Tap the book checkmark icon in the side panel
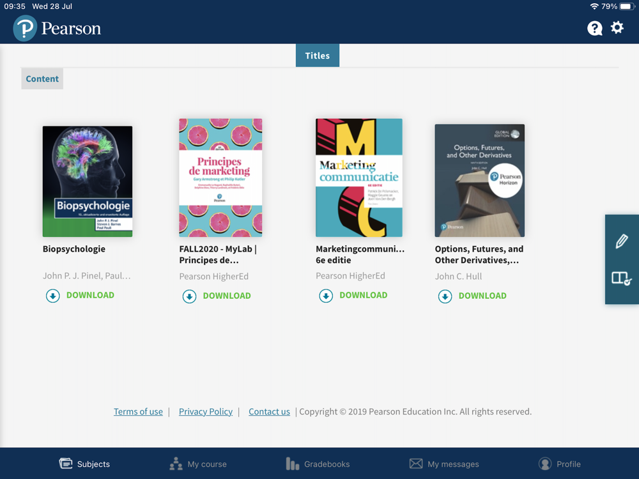Viewport: 639px width, 479px height. coord(622,278)
